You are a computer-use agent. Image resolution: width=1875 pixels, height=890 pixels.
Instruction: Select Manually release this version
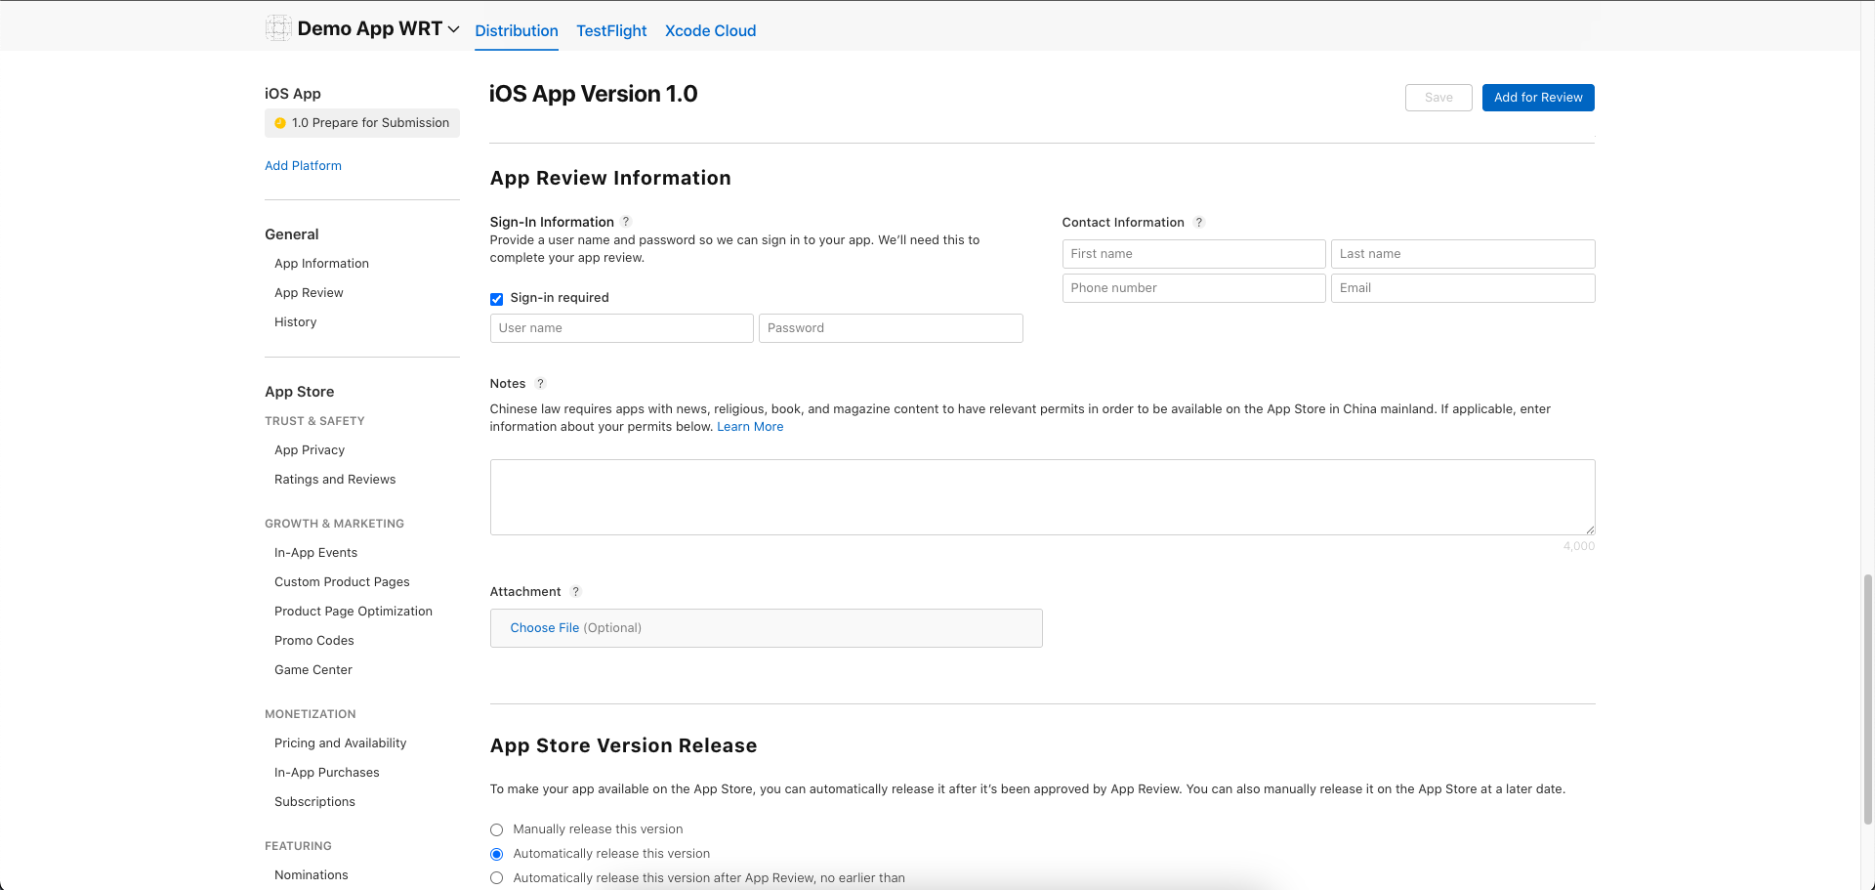[x=496, y=829]
